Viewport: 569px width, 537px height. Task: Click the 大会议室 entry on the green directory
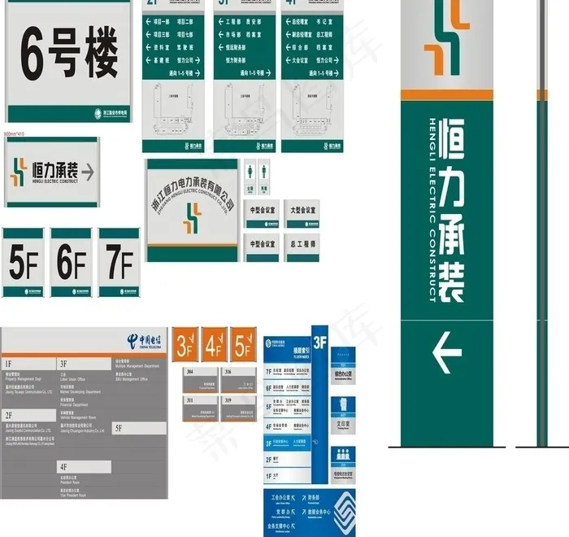300,60
